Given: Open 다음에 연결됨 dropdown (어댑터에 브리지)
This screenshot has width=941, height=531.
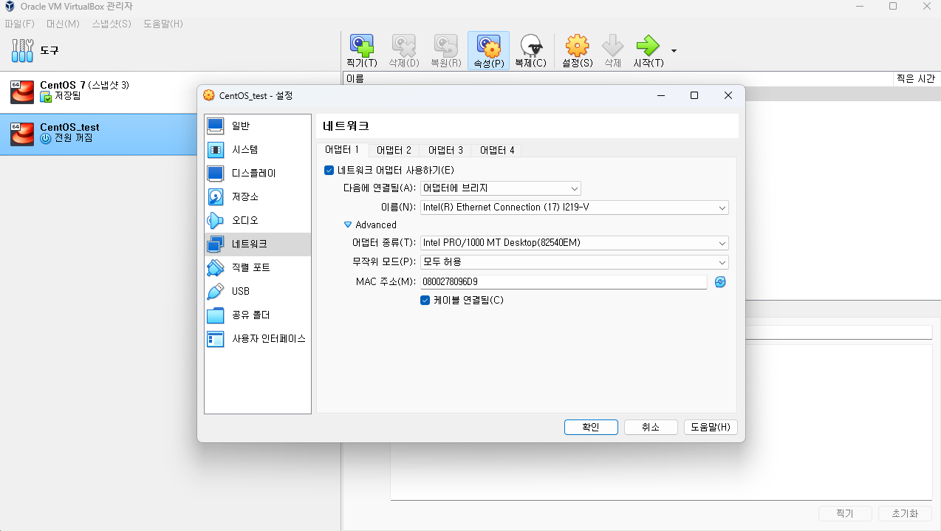Looking at the screenshot, I should [500, 188].
